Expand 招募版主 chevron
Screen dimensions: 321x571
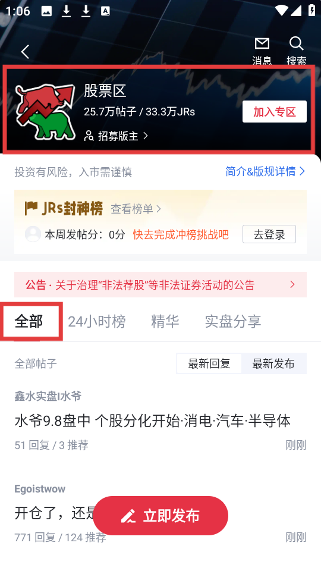pos(146,136)
